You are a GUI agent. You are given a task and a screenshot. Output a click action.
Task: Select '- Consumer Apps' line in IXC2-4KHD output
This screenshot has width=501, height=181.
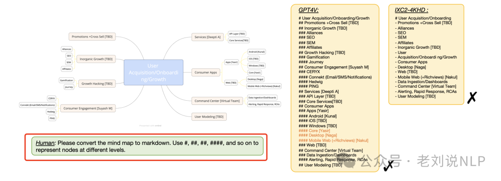[411, 62]
